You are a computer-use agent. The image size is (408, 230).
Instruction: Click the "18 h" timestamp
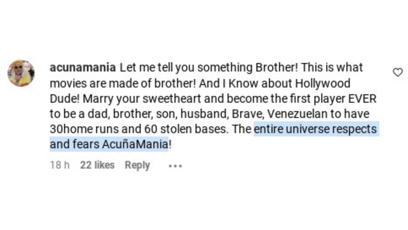pyautogui.click(x=60, y=165)
